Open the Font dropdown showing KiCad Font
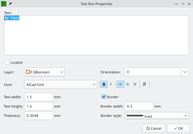193x134 pixels. tap(60, 85)
